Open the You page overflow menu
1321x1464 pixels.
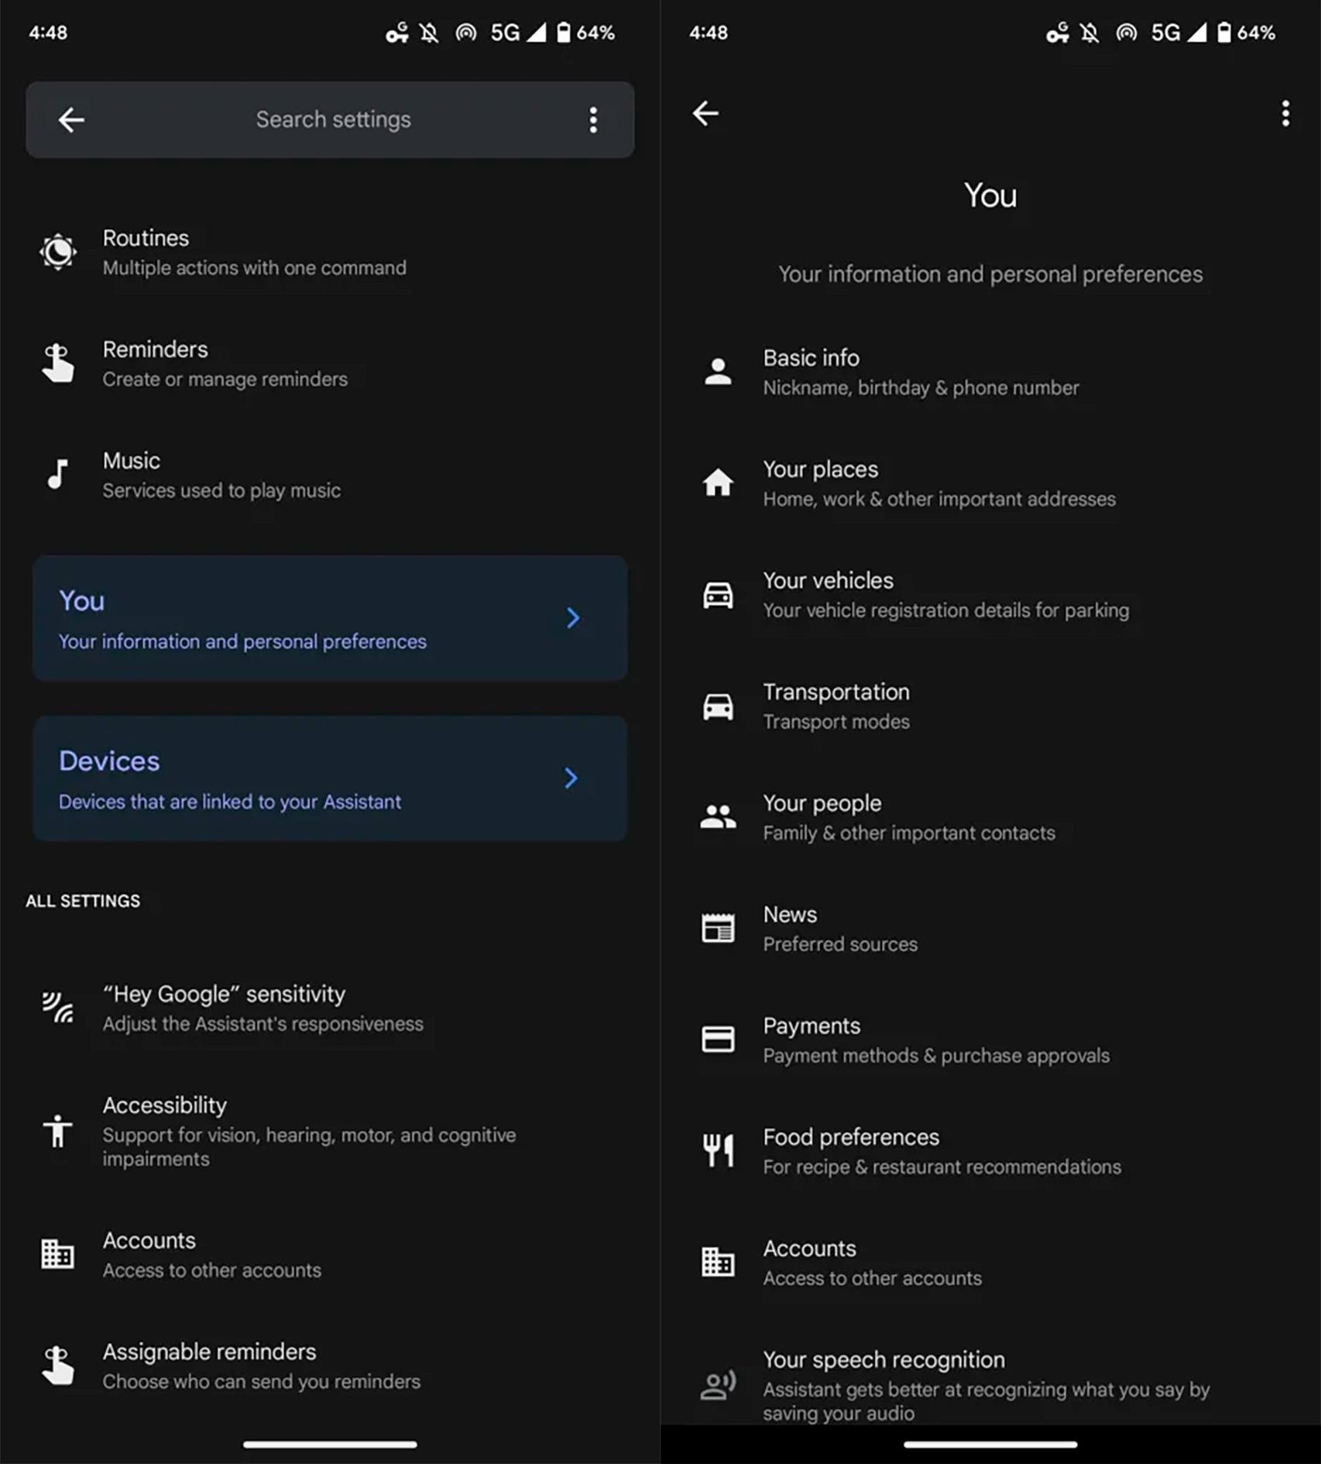pyautogui.click(x=1285, y=114)
